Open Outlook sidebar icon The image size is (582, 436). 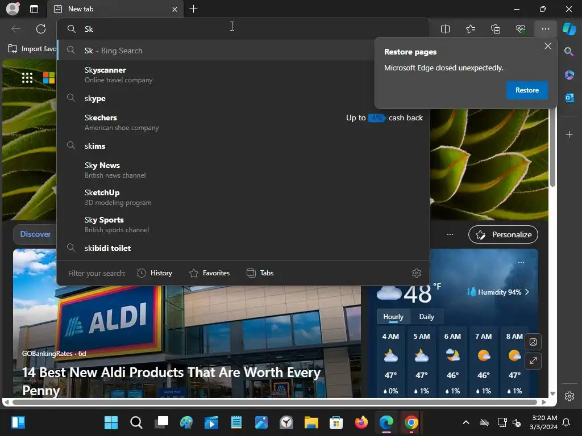(x=569, y=98)
